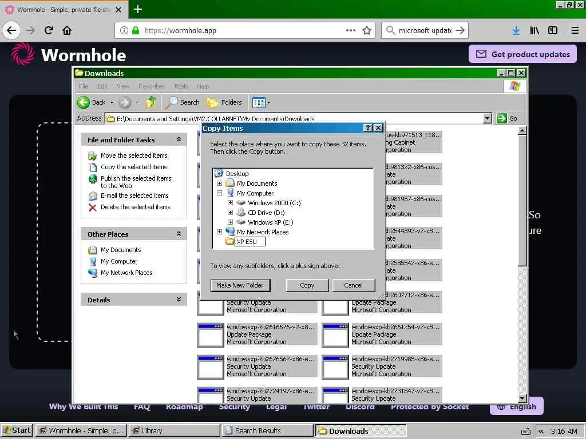Switch to Search Results taskbar button
Screen dimensions: 586x439
coord(268,430)
